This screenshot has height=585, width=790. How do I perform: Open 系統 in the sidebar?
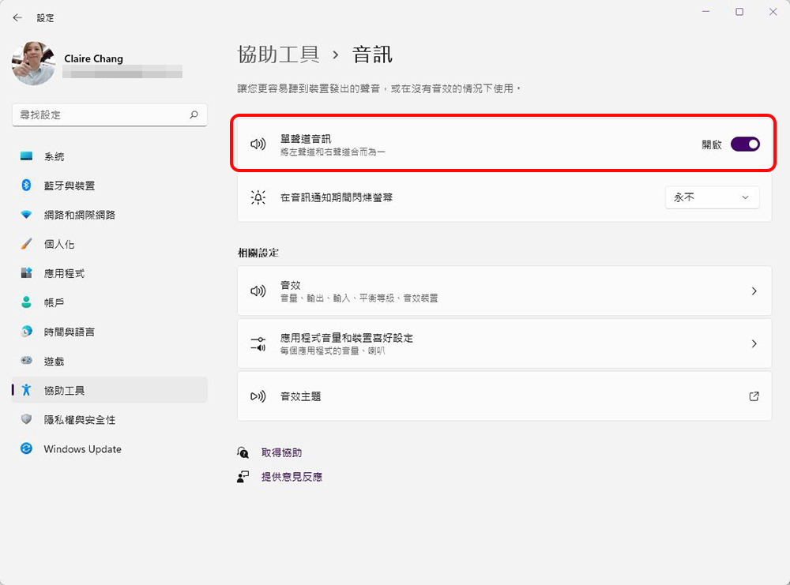(x=55, y=157)
